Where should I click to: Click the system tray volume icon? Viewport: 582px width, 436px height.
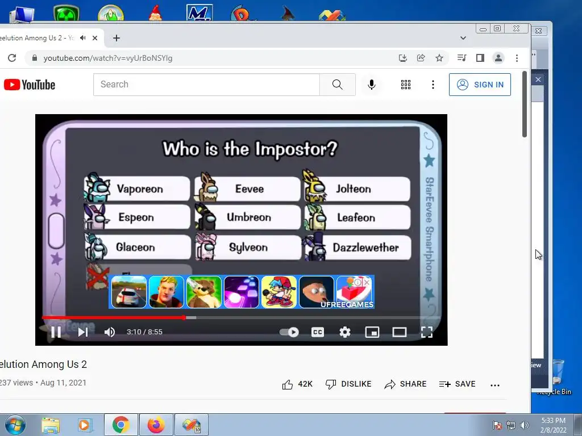tap(525, 425)
